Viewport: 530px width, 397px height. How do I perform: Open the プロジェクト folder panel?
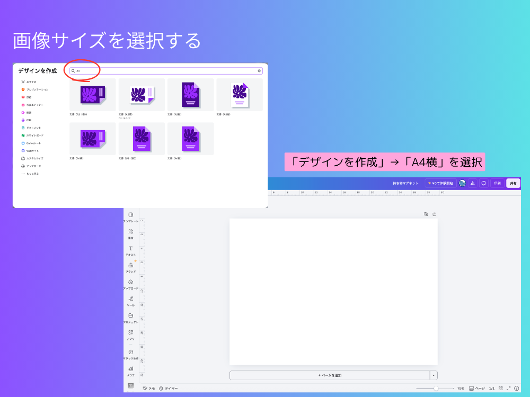(x=131, y=318)
